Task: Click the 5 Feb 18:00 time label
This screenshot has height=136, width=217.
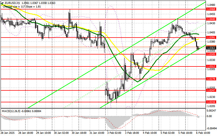Action: [185, 133]
